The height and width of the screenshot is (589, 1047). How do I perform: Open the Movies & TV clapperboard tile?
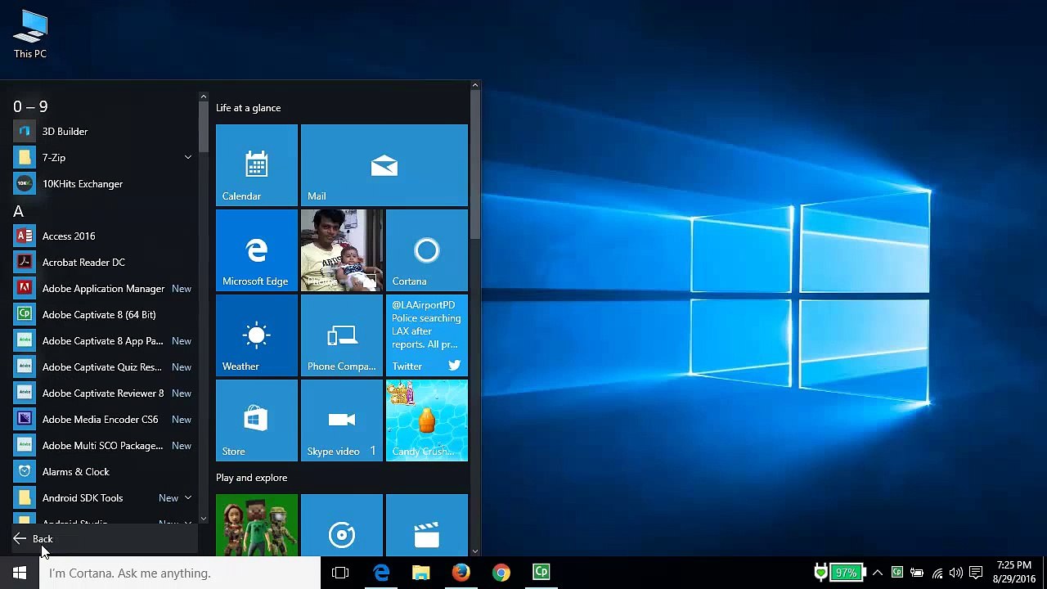pyautogui.click(x=427, y=525)
